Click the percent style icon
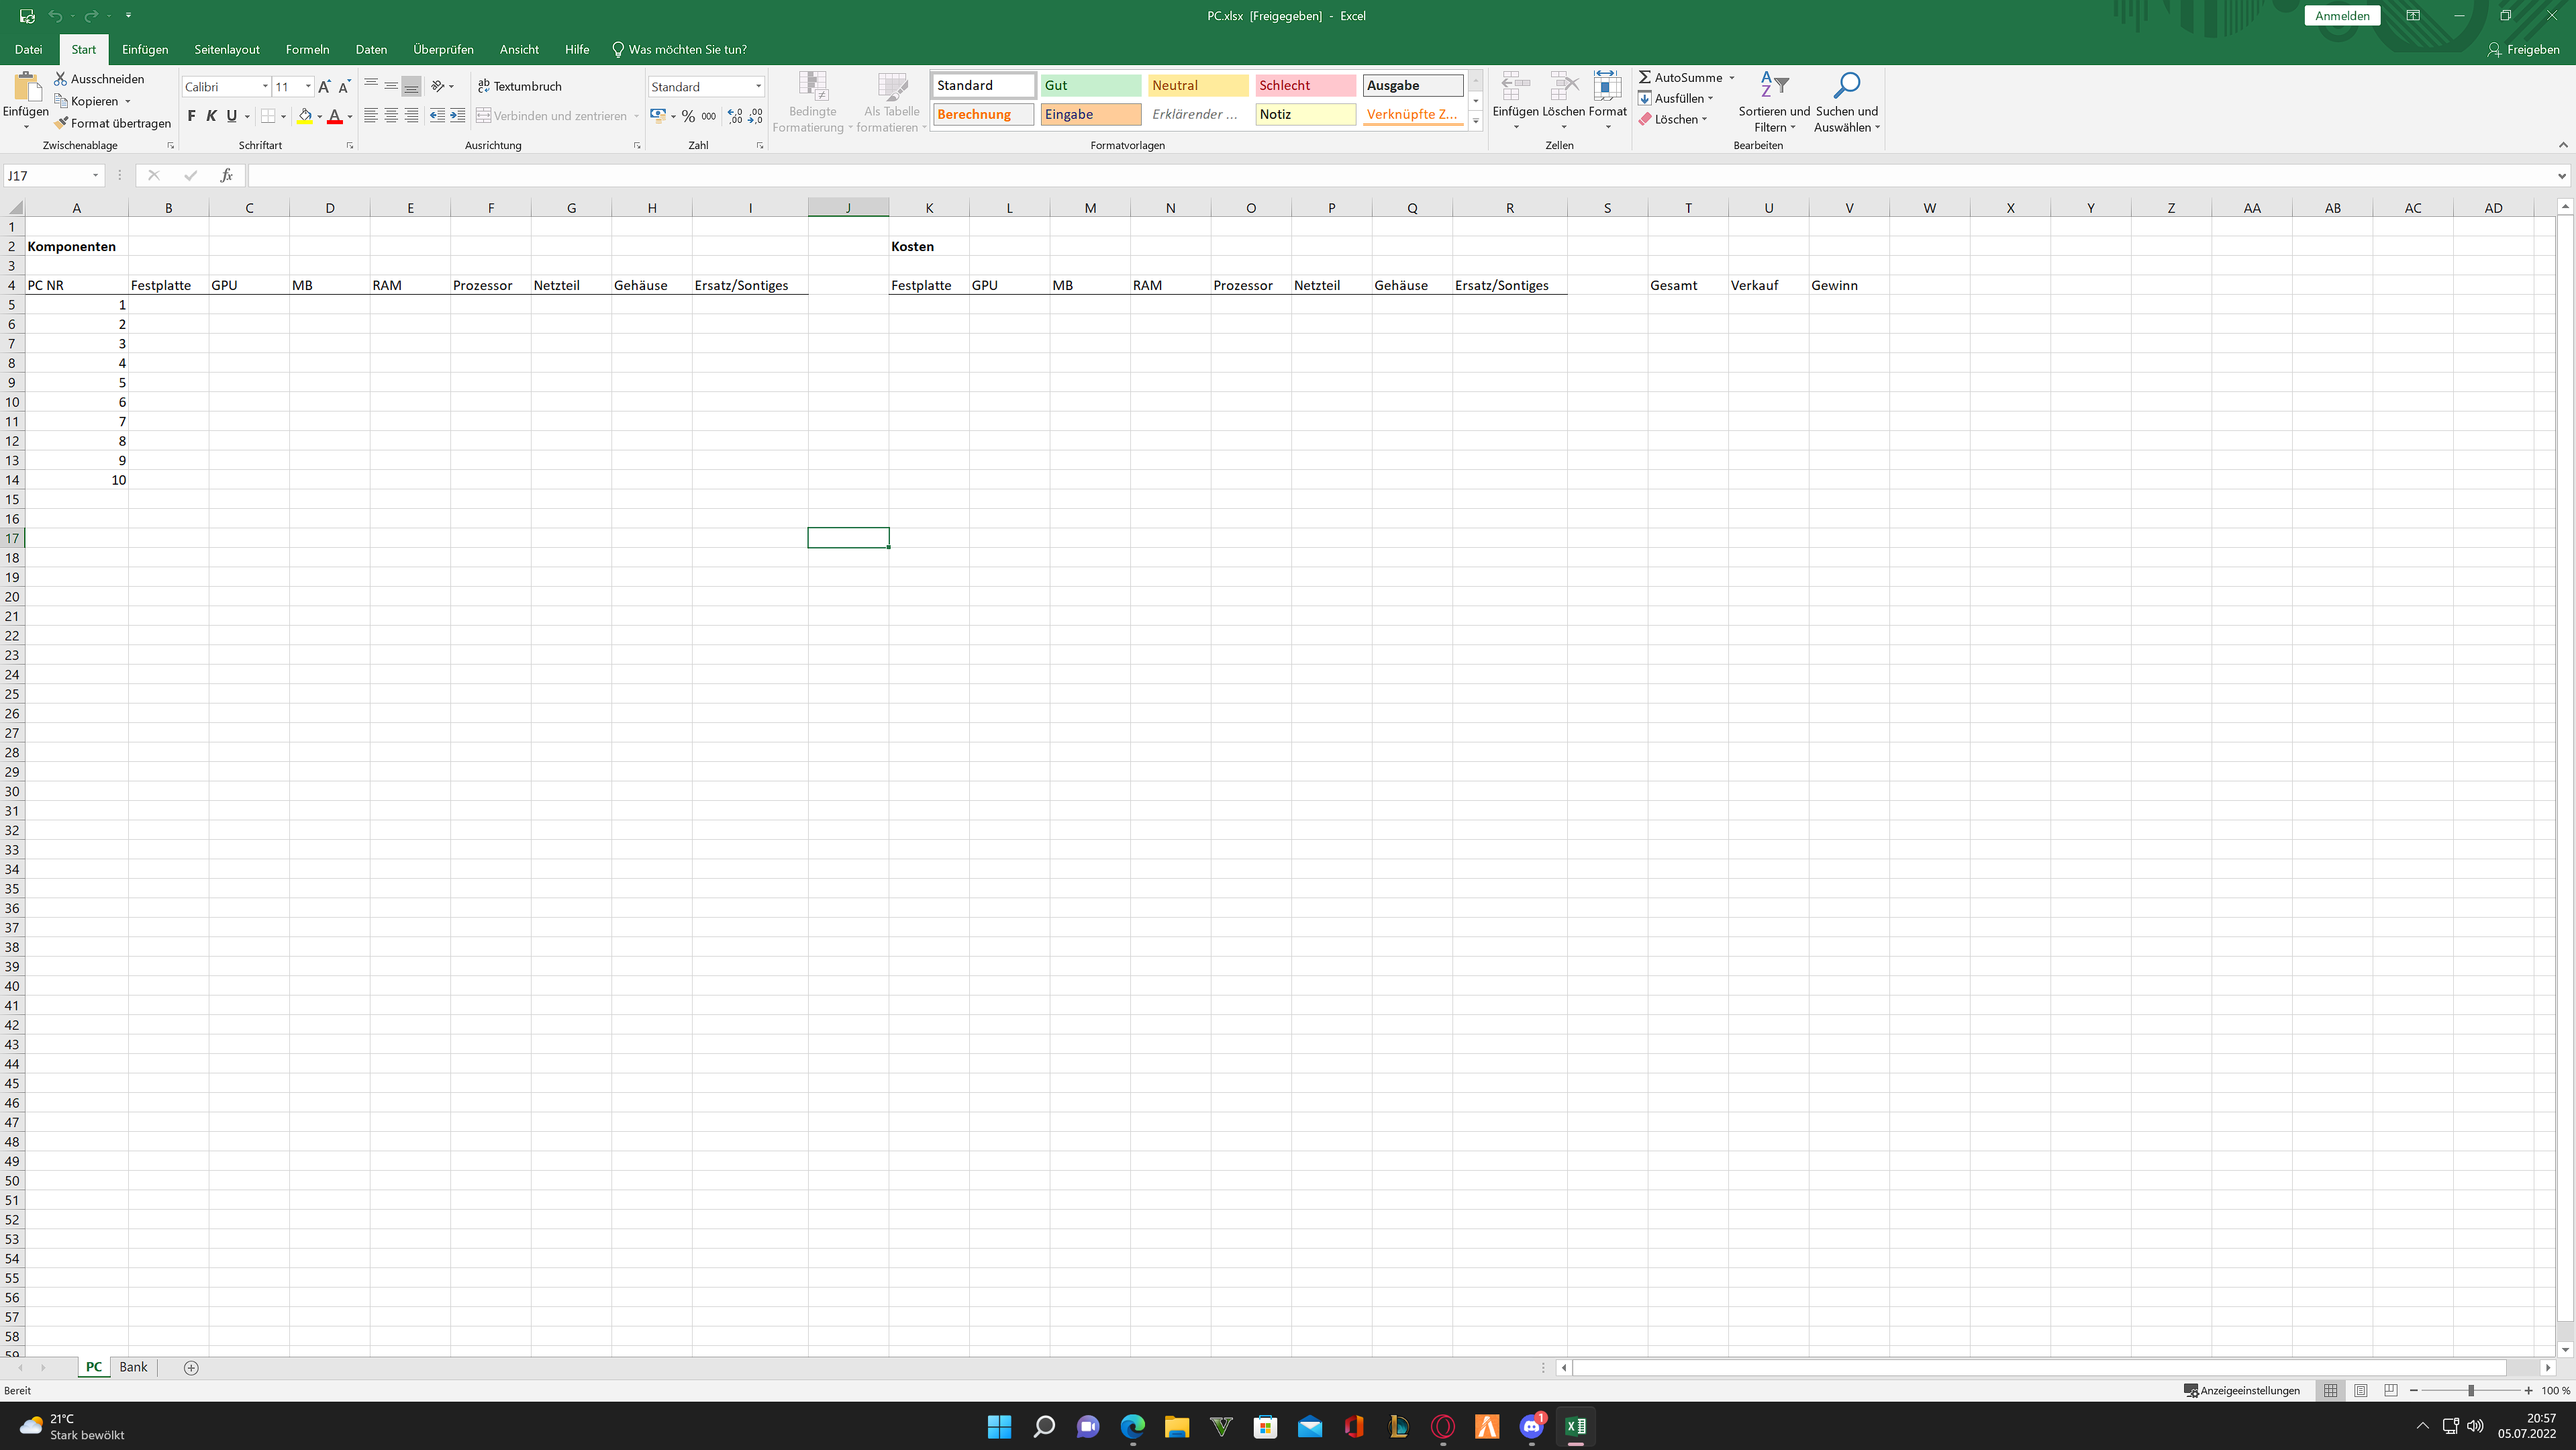Viewport: 2576px width, 1450px height. pyautogui.click(x=688, y=116)
